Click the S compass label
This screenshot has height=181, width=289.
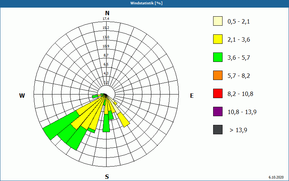click(x=107, y=177)
